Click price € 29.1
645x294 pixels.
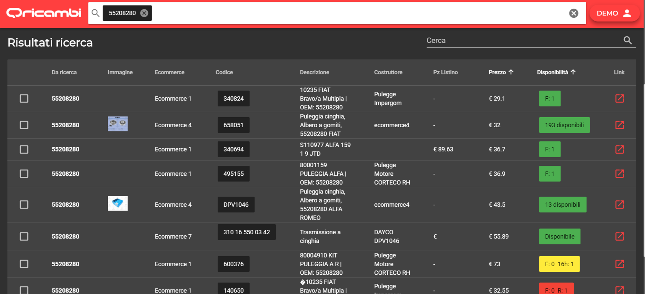[x=497, y=98]
